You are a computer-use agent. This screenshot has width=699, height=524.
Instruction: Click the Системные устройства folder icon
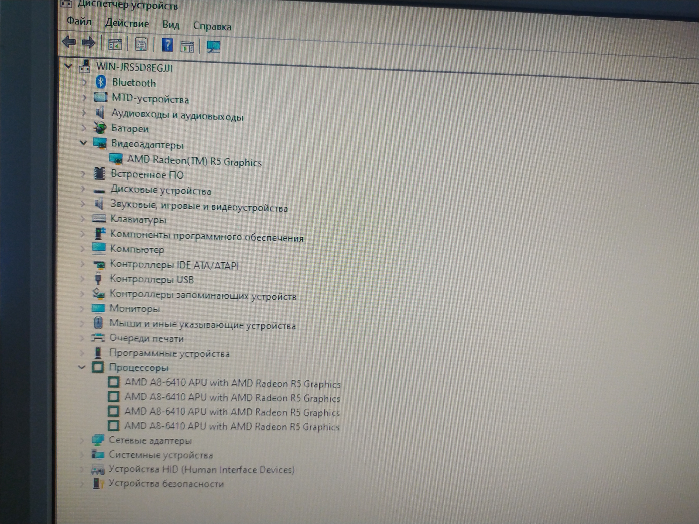click(x=98, y=454)
